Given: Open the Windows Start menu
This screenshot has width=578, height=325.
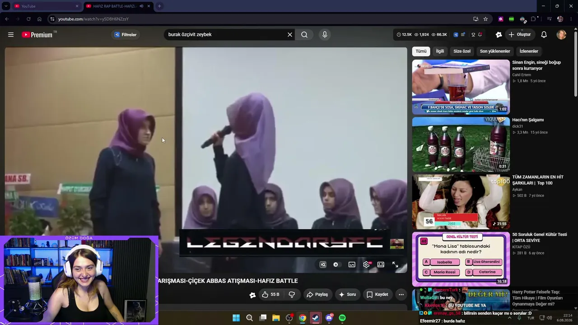Looking at the screenshot, I should pos(236,318).
